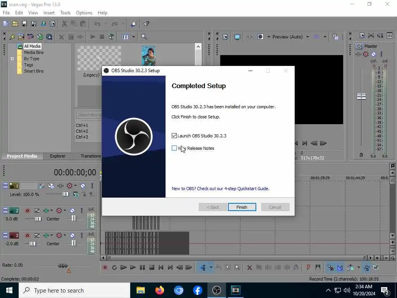Image resolution: width=397 pixels, height=298 pixels.
Task: Click timeline Go to Start button
Action: pyautogui.click(x=161, y=267)
